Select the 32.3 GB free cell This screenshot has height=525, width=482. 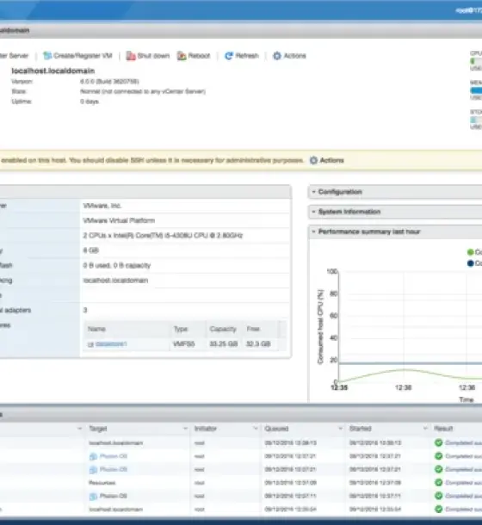click(258, 344)
